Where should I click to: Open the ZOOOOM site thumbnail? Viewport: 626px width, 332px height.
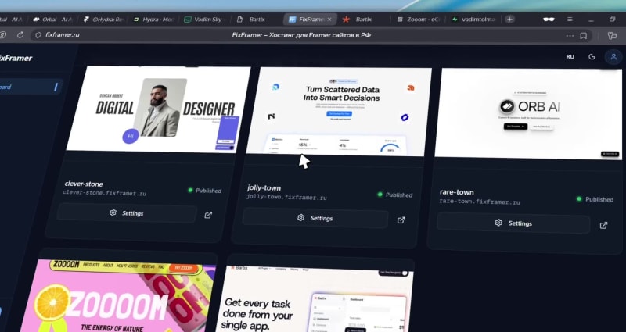(118, 296)
